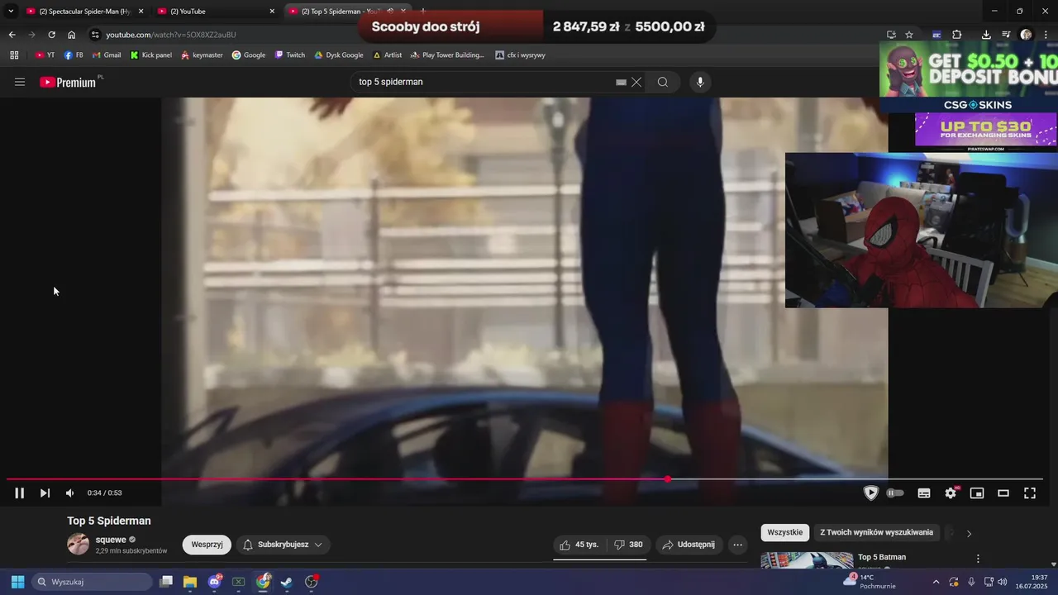Pause the video with the pause button

click(x=20, y=493)
